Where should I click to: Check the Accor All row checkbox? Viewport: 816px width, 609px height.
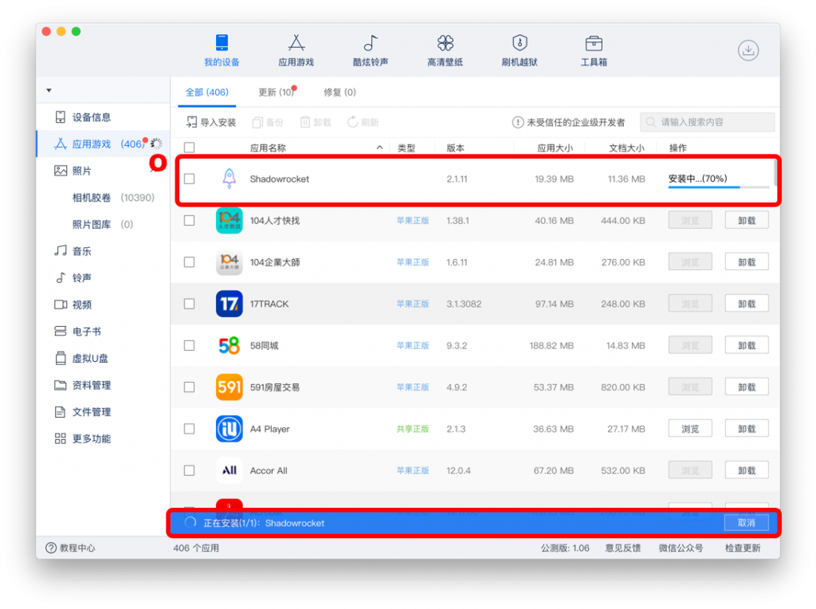click(x=190, y=470)
